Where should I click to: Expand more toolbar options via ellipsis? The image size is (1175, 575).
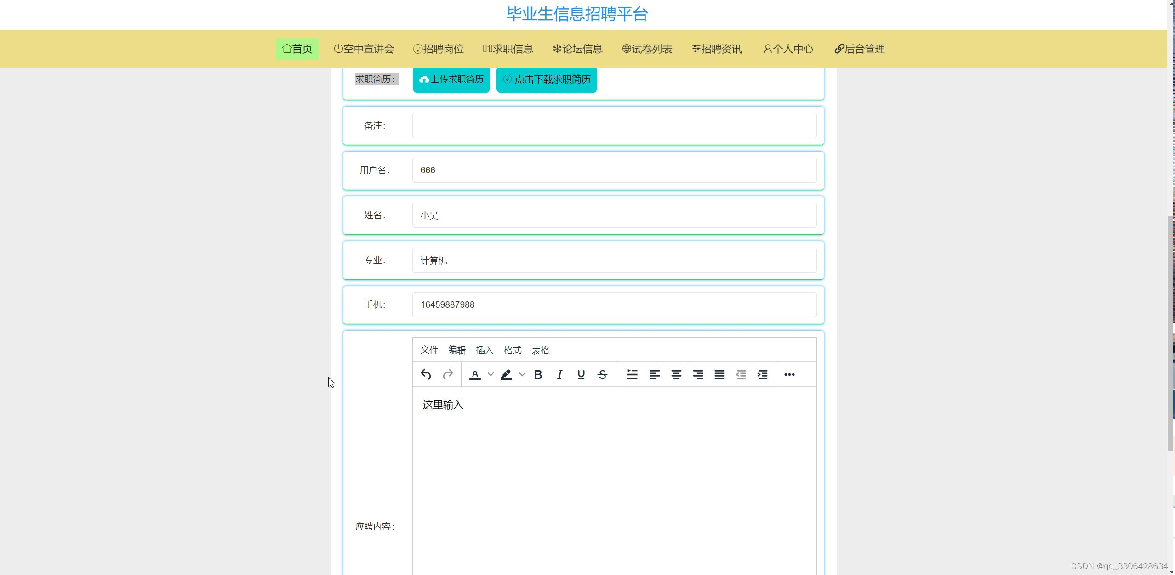point(790,374)
